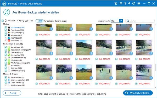157x98 pixels.
Task: Uncheck the Fotostream checkbox
Action: tap(6, 30)
